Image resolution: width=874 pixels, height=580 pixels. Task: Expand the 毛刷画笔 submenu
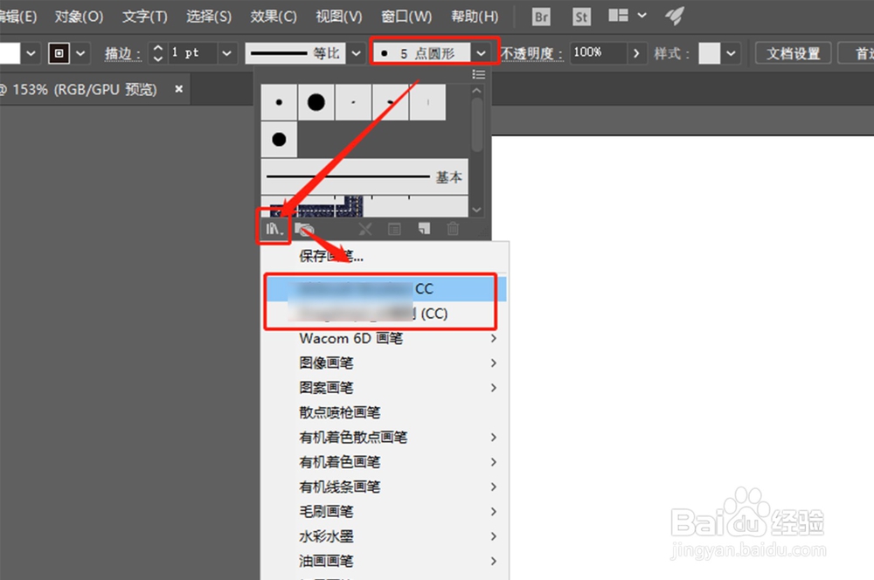tap(385, 511)
